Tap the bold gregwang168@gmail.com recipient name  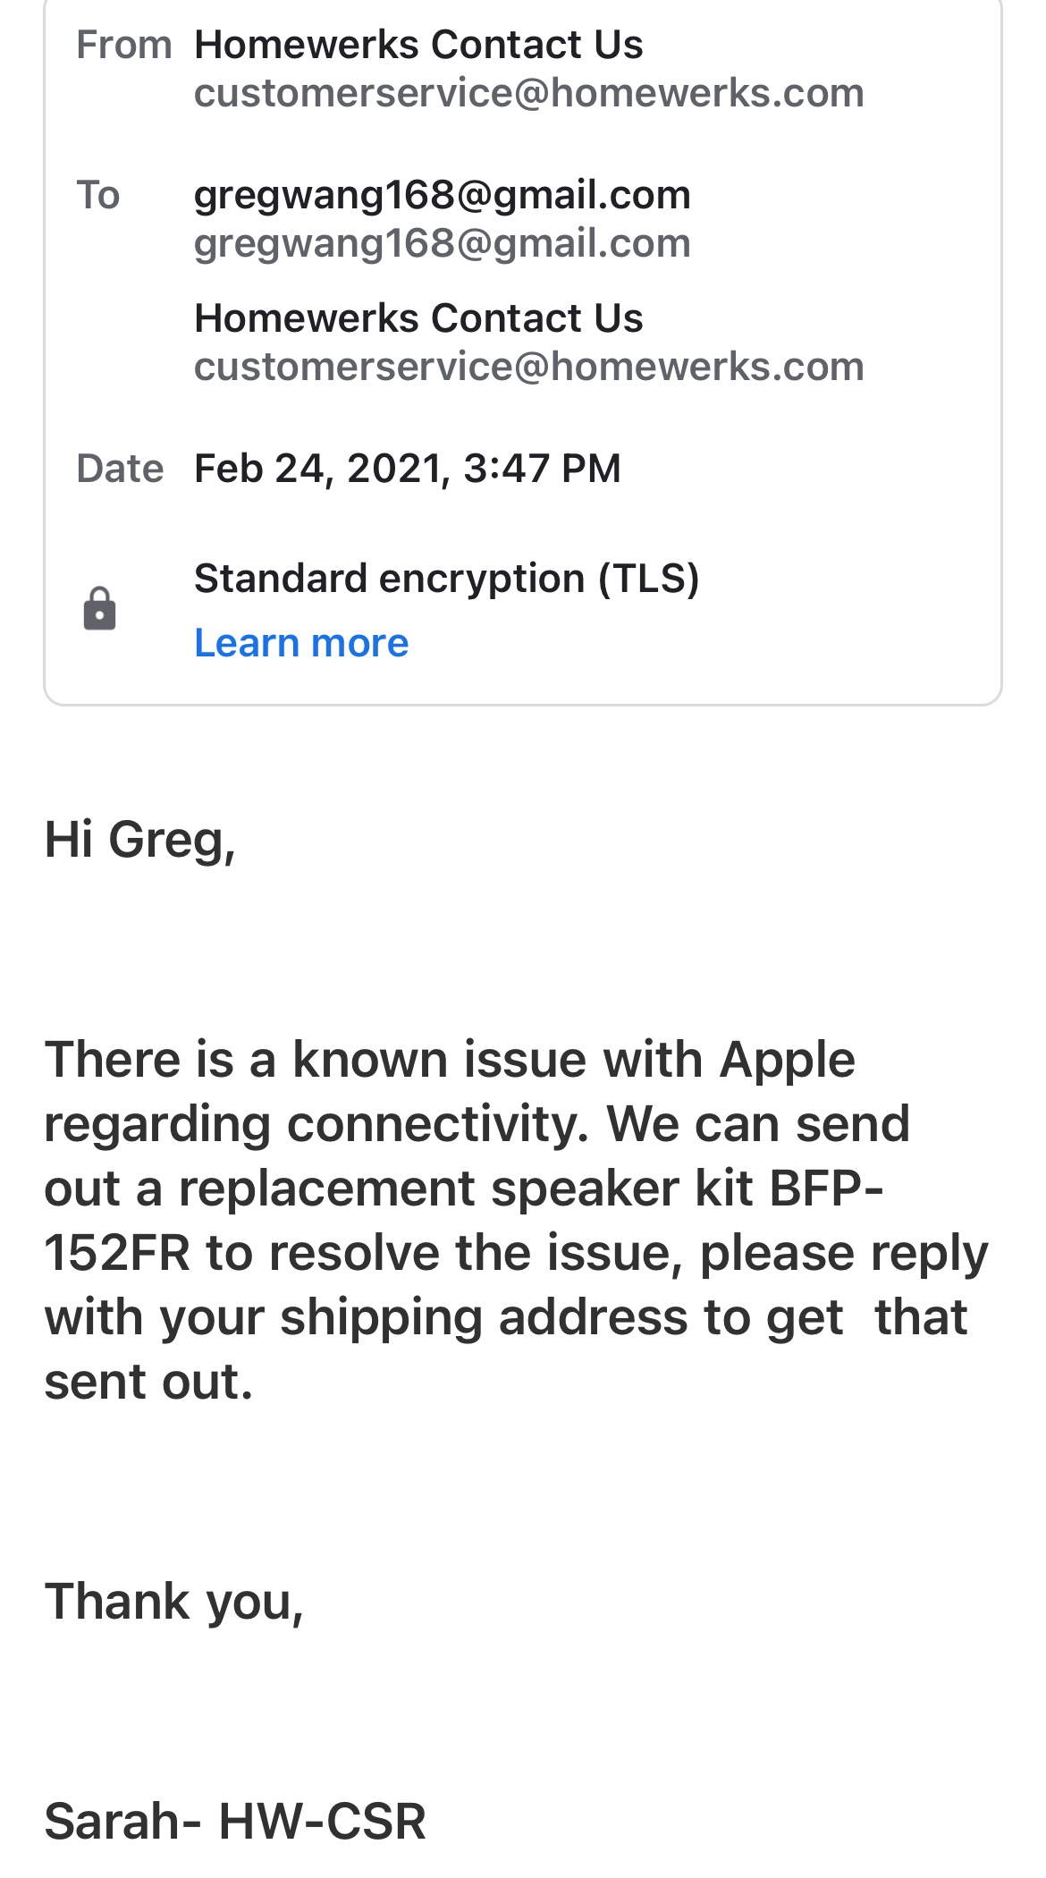(442, 195)
